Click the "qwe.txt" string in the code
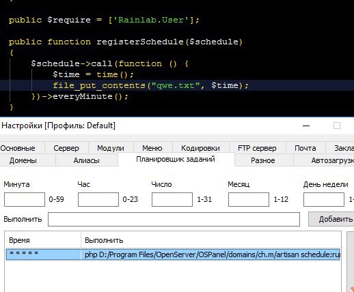The height and width of the screenshot is (292, 354). [x=176, y=85]
